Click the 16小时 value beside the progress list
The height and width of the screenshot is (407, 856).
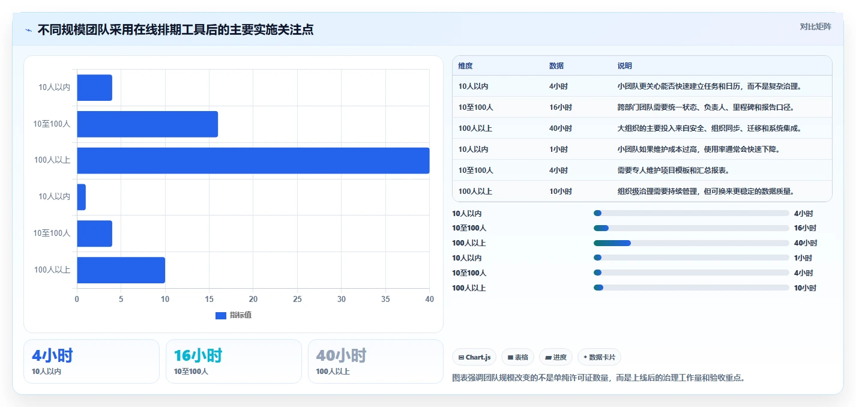coord(806,228)
